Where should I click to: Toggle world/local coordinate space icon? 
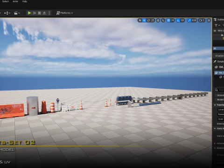158,21
